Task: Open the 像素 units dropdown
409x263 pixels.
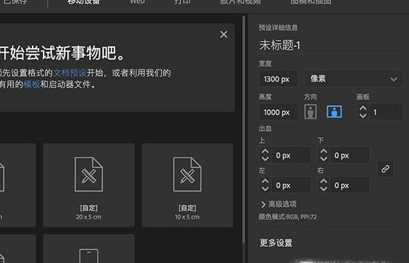Action: pyautogui.click(x=353, y=79)
